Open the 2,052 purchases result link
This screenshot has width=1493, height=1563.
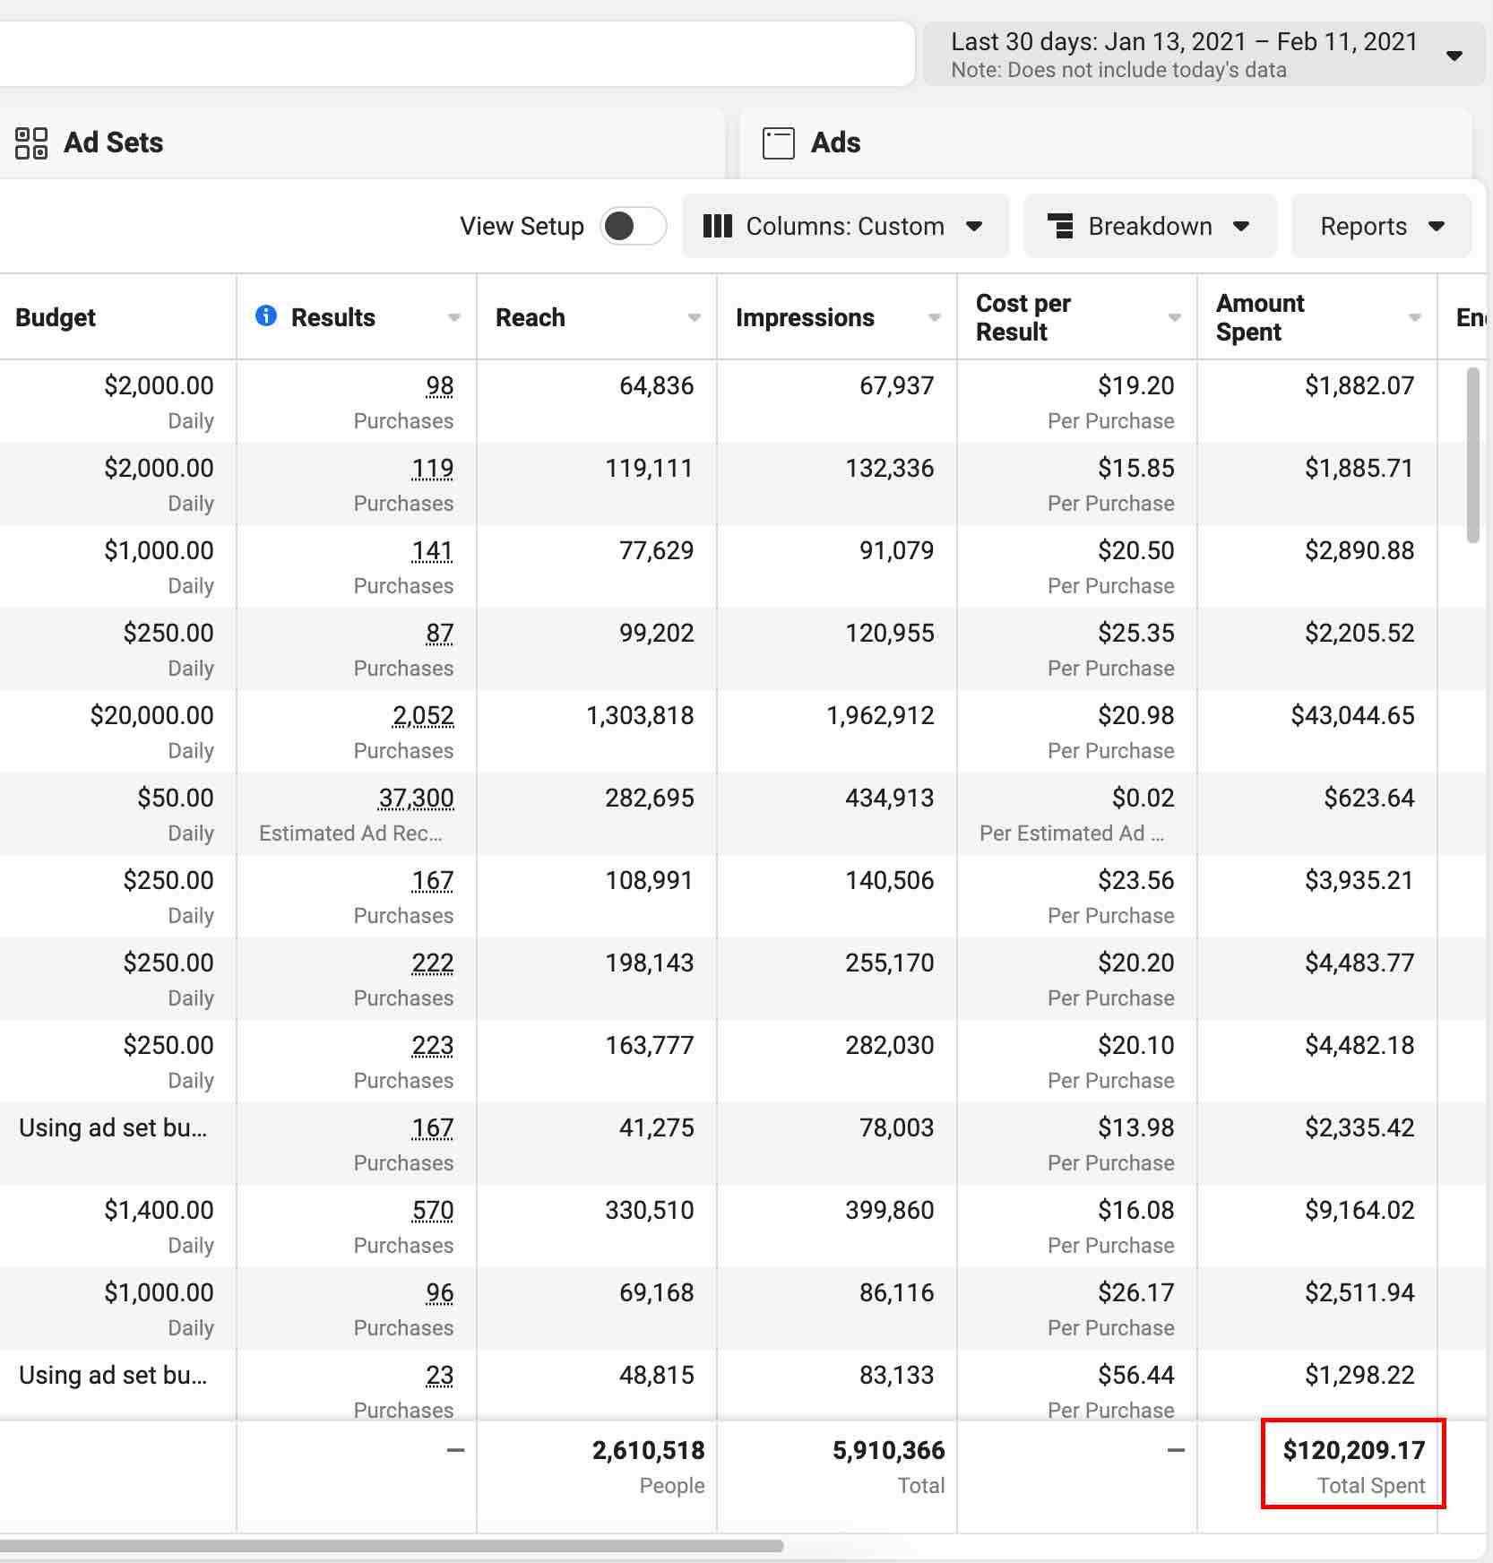pyautogui.click(x=423, y=715)
